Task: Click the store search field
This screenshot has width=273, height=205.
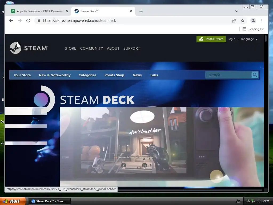Action: (228, 75)
